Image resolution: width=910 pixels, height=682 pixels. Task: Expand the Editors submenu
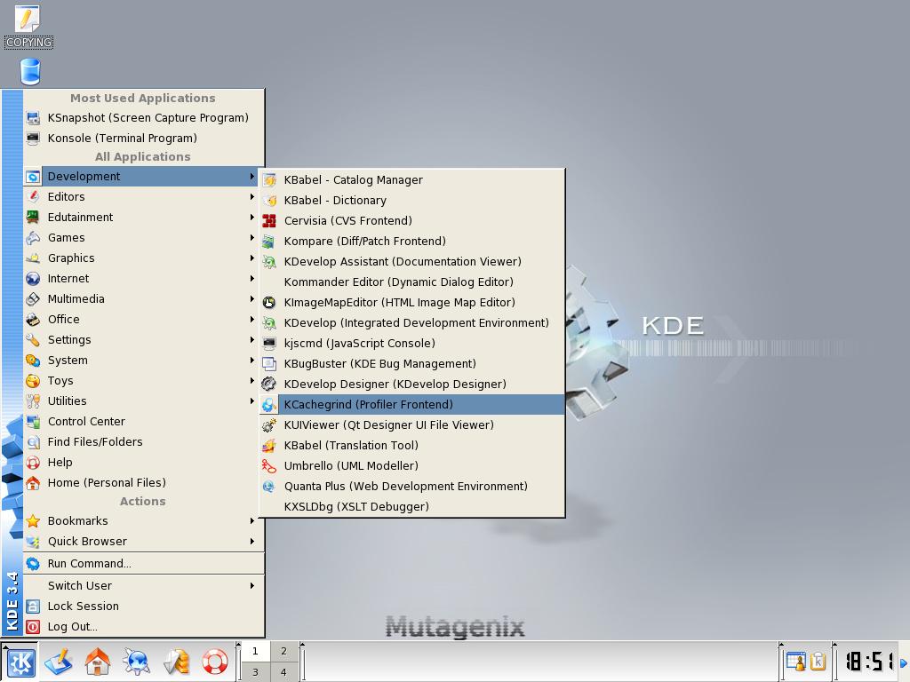coord(144,196)
